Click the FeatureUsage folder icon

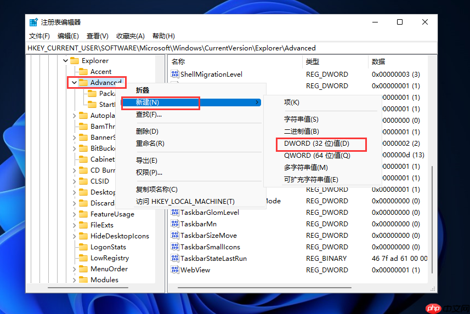pos(83,214)
